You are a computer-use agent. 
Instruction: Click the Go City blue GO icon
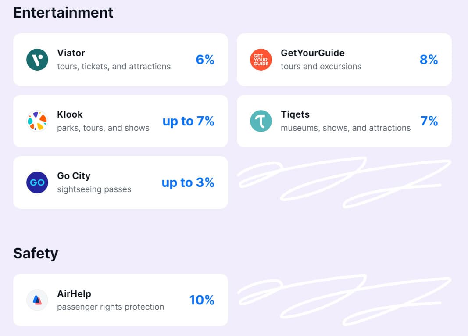click(x=38, y=182)
